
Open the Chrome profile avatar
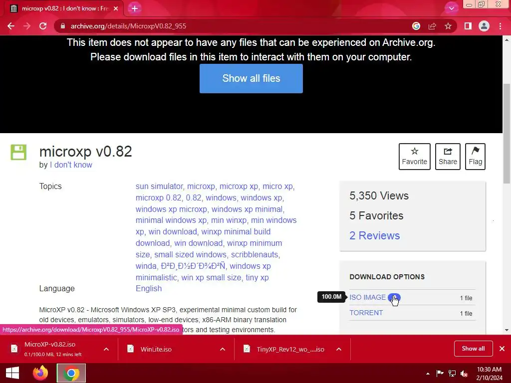tap(484, 26)
